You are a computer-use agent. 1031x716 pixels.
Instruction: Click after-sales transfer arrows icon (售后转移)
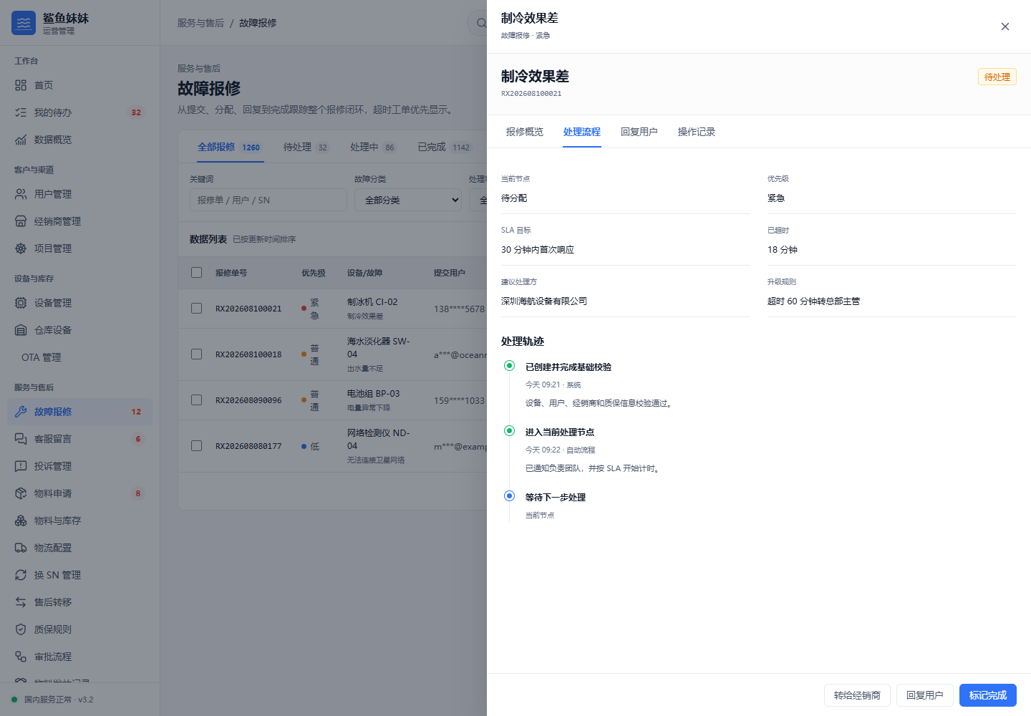(x=21, y=602)
